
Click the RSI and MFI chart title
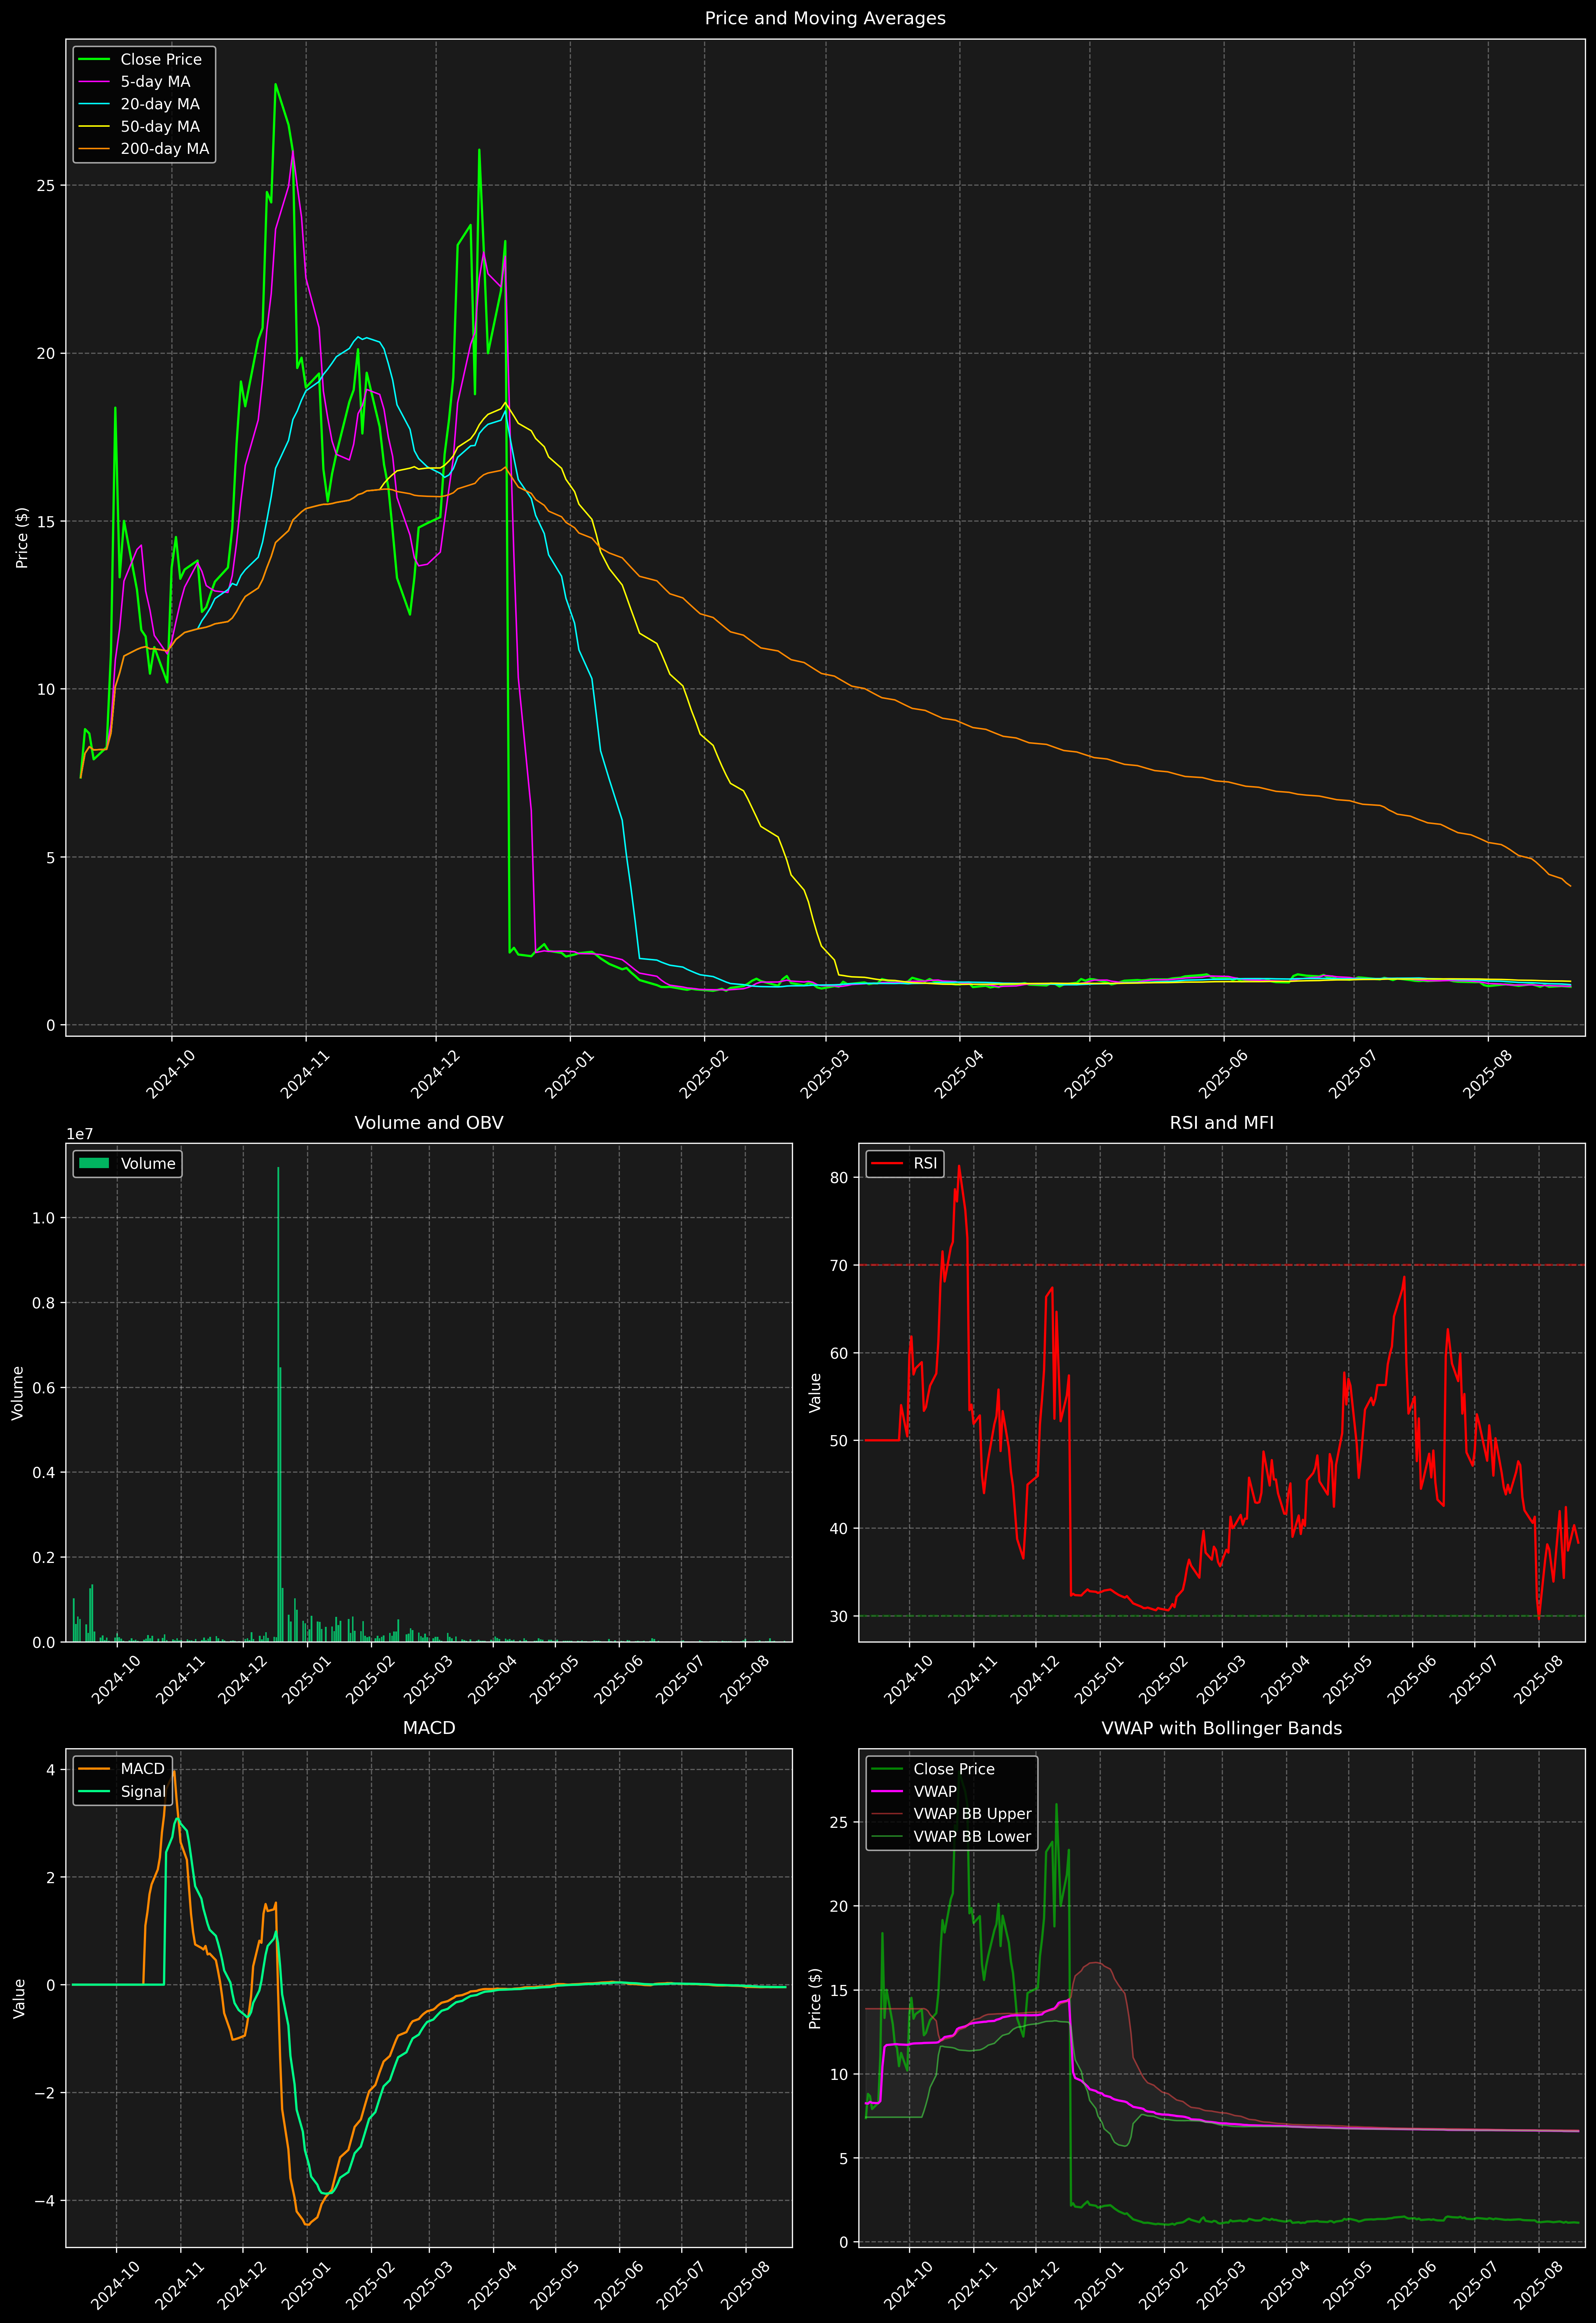1221,1122
